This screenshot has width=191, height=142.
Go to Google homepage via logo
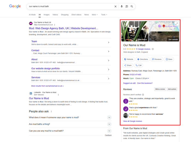tap(15, 6)
